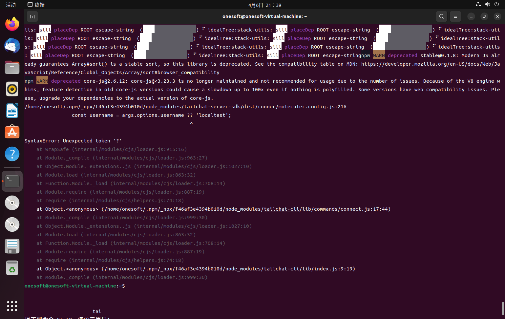Show all applications via grid icon
The height and width of the screenshot is (319, 505).
point(12,306)
